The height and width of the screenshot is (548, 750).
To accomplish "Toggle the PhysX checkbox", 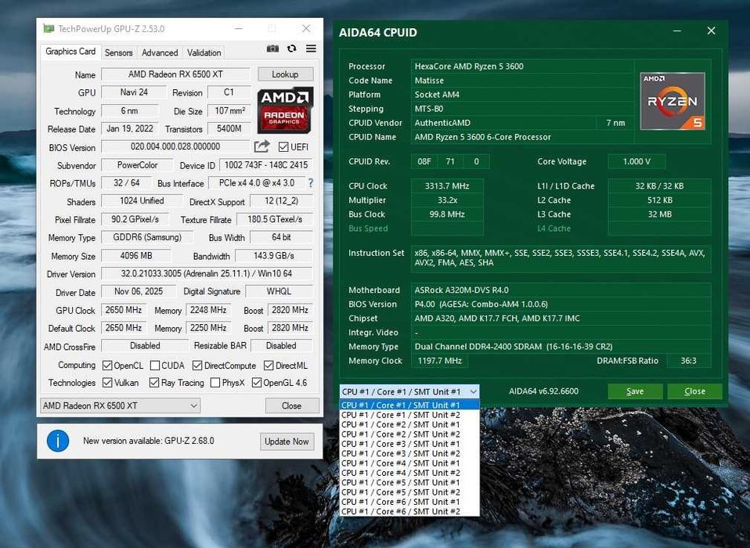I will (x=215, y=383).
